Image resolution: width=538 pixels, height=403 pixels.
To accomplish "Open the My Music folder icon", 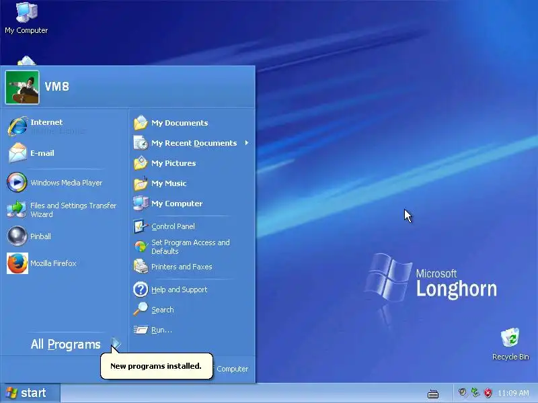I will pyautogui.click(x=141, y=183).
